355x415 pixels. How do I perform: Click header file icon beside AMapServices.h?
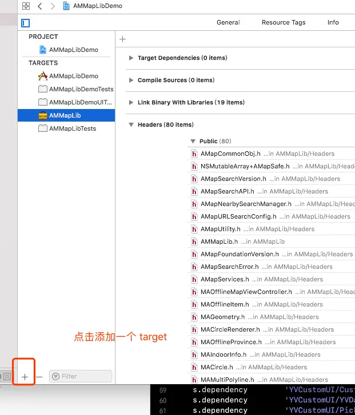point(194,280)
